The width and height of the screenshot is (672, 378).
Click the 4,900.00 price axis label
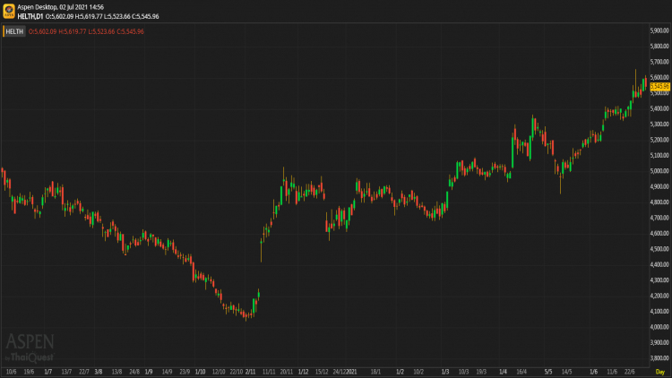659,186
